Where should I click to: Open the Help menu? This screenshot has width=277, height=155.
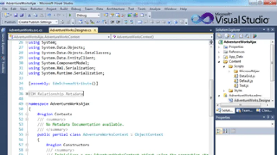[x=184, y=9]
